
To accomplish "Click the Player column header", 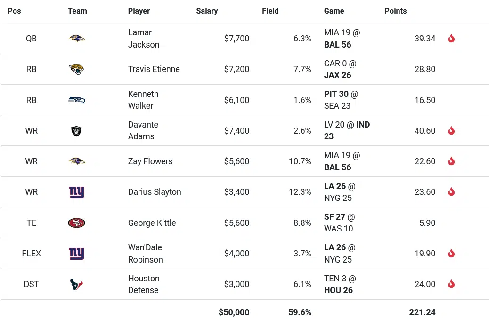I will point(139,11).
